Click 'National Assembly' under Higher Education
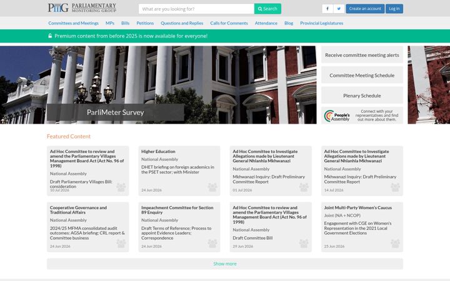 point(159,159)
